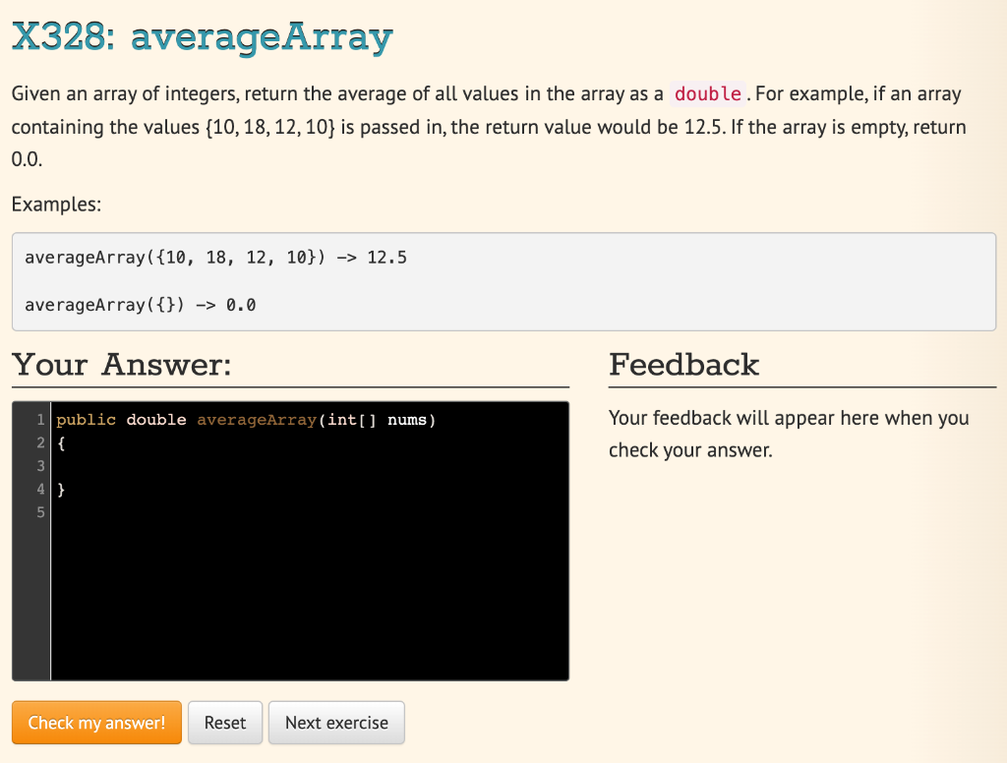Viewport: 1007px width, 763px height.
Task: Click the Next exercise button
Action: tap(336, 722)
